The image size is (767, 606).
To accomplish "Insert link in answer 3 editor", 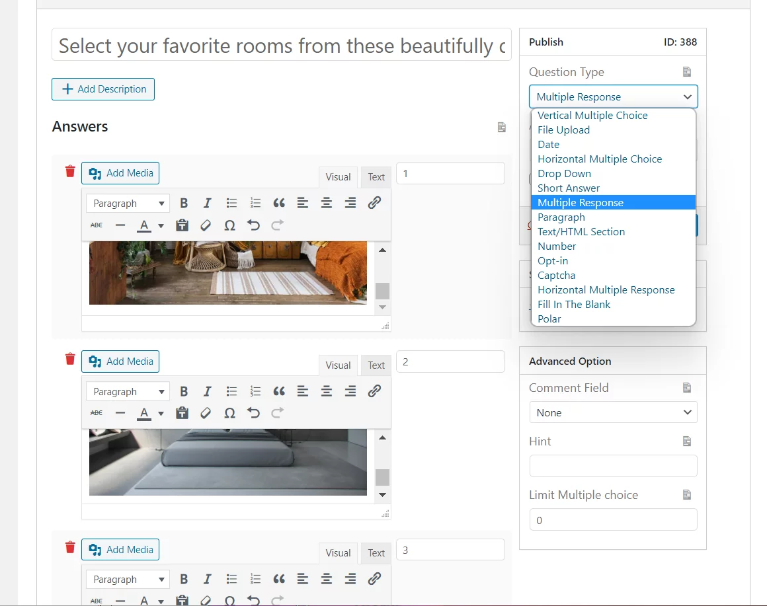I will (x=374, y=579).
